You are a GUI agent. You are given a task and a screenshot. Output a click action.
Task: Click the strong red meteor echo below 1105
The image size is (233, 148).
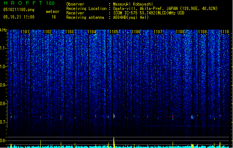click(x=114, y=116)
